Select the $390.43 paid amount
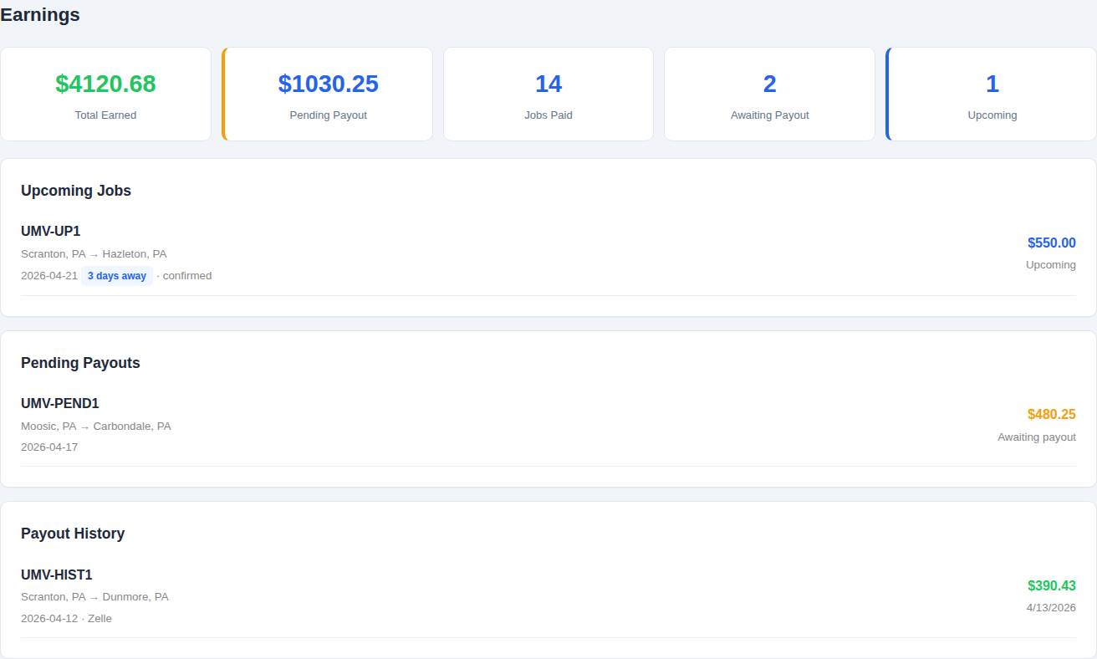1097x659 pixels. tap(1052, 586)
